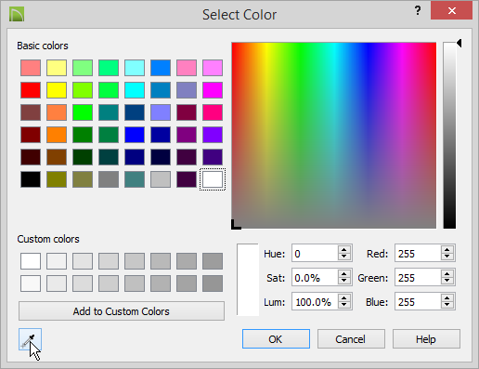Viewport: 479px width, 369px height.
Task: Click the green application icon in title bar
Action: tap(17, 15)
